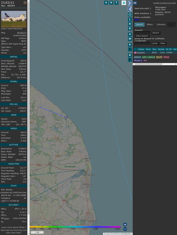Click the right chevron sidebar arrow
Image resolution: width=177 pixels, height=235 pixels.
pyautogui.click(x=130, y=3)
